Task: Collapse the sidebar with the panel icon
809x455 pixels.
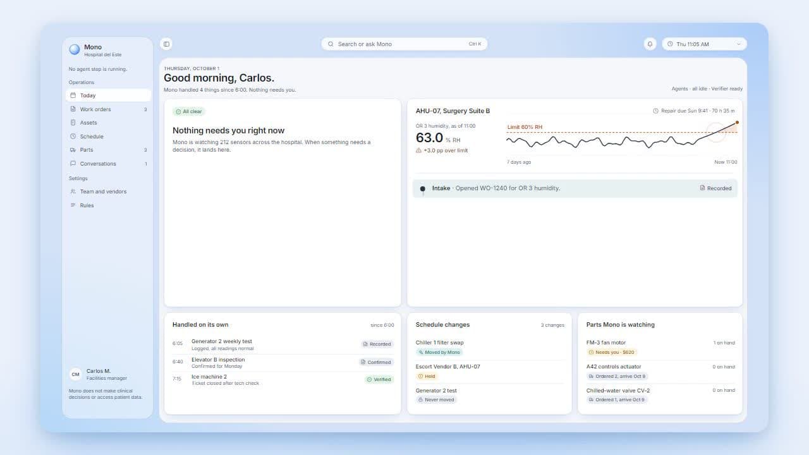Action: pos(166,44)
